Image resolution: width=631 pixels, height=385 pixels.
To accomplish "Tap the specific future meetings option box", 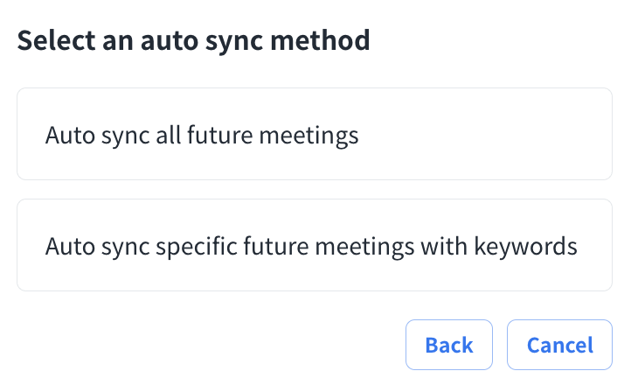I will [x=314, y=245].
